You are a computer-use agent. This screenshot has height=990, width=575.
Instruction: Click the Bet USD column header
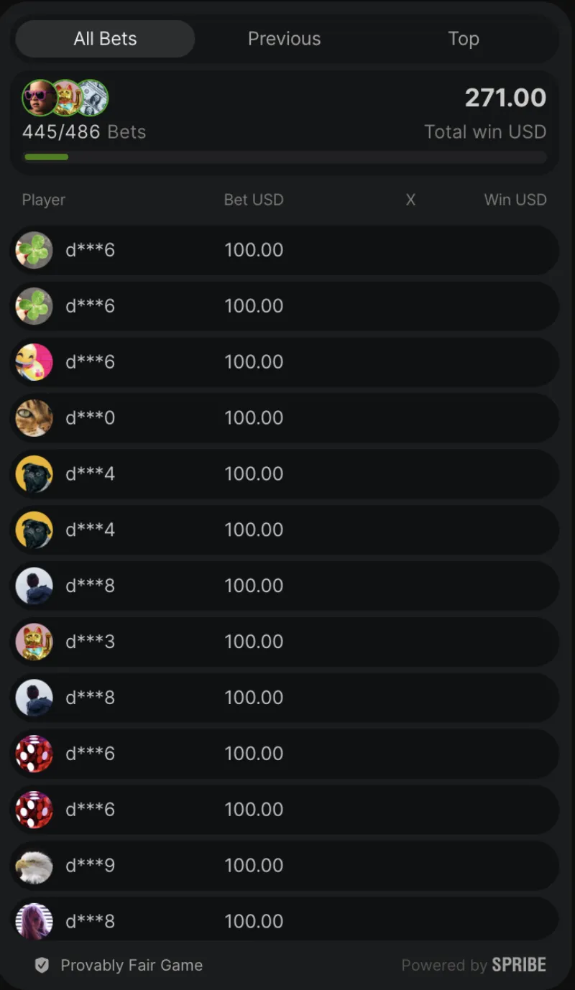click(x=254, y=200)
